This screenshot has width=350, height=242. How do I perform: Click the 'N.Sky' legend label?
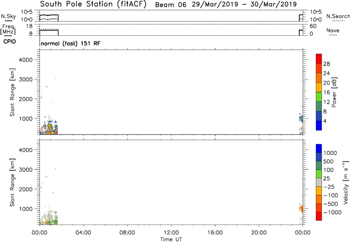coord(8,17)
